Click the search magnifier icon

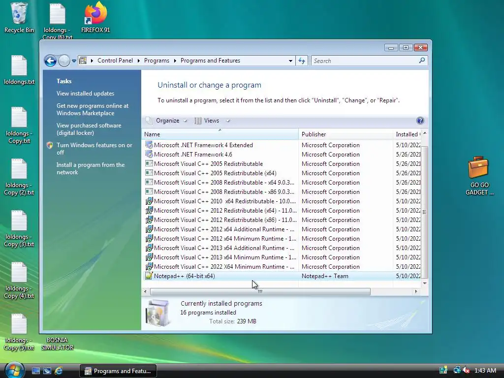point(422,61)
